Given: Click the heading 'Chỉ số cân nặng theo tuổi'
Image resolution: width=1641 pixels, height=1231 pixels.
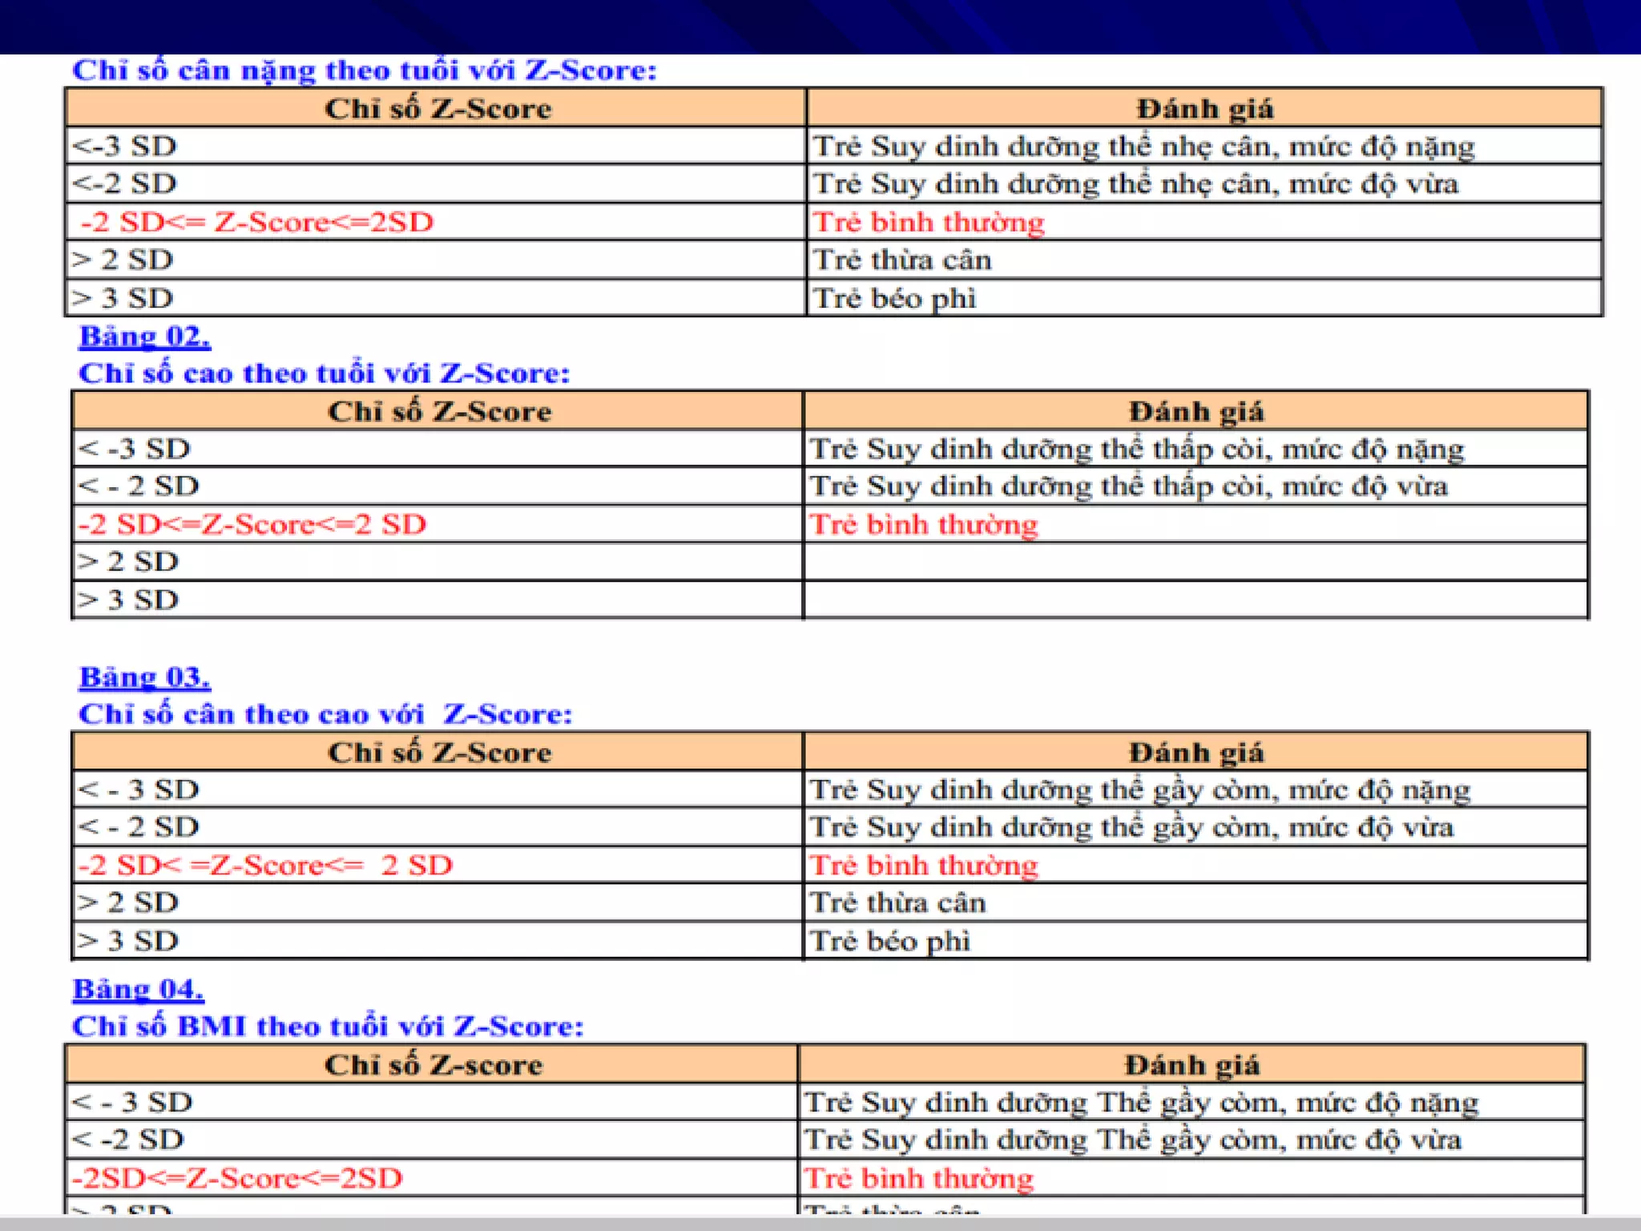Looking at the screenshot, I should [x=364, y=71].
